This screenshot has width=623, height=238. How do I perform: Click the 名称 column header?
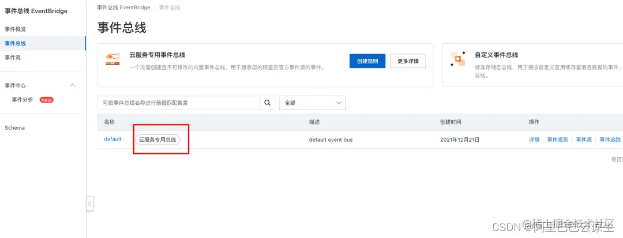click(x=109, y=122)
